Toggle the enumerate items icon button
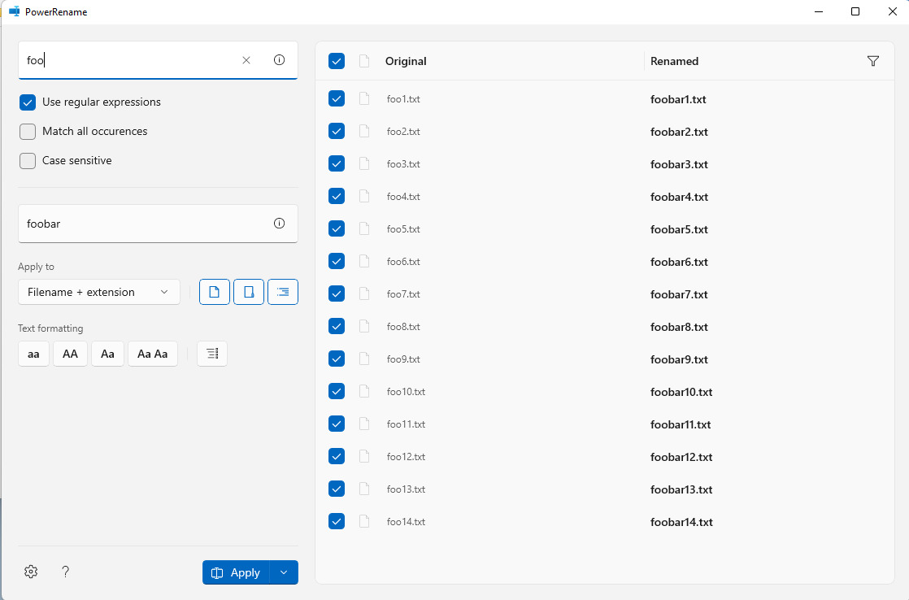Image resolution: width=909 pixels, height=600 pixels. [212, 354]
